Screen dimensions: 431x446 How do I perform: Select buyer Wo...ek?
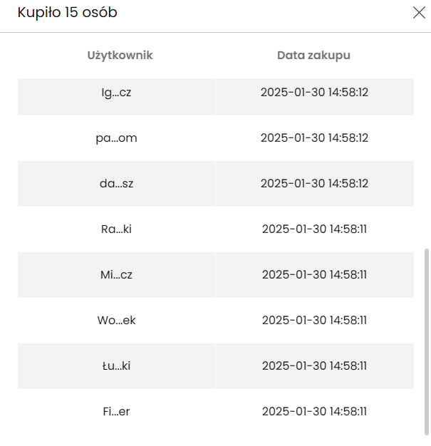pyautogui.click(x=117, y=320)
